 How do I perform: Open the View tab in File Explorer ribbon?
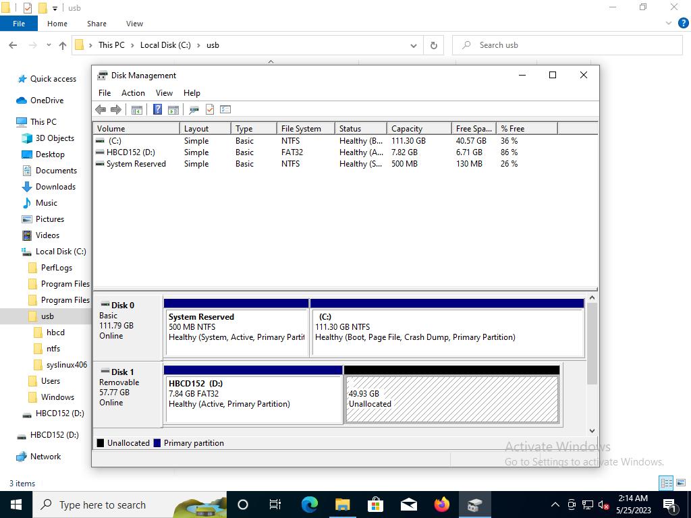click(134, 23)
